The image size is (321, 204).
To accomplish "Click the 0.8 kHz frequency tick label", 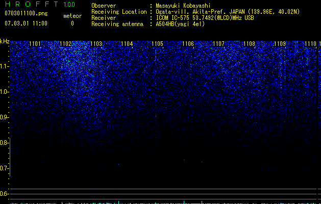I will tap(4, 143).
